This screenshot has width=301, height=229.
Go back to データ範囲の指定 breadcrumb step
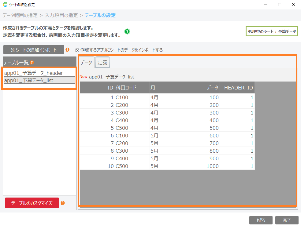click(20, 15)
